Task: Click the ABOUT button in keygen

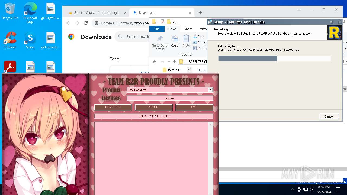Action: 154,107
